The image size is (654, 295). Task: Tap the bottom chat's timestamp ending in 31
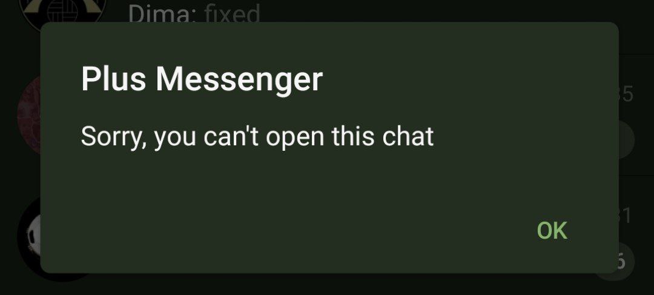625,216
